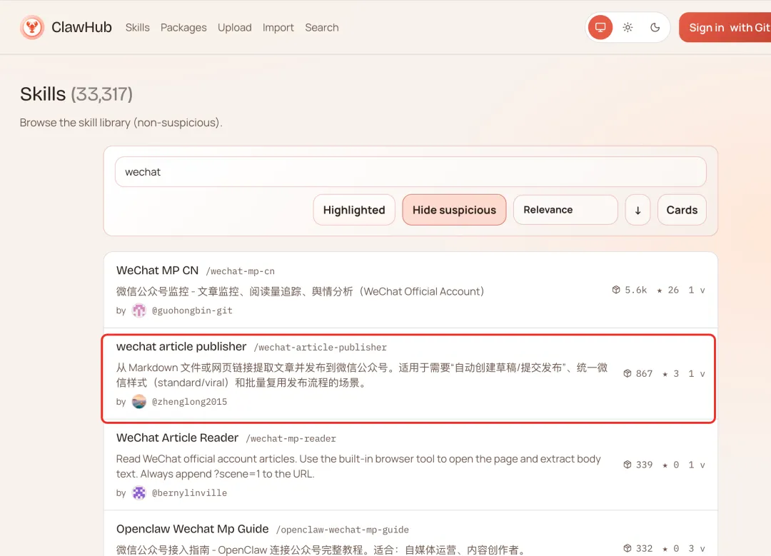Click the WeChat MP CN Chinese description
This screenshot has height=556, width=771.
(300, 291)
